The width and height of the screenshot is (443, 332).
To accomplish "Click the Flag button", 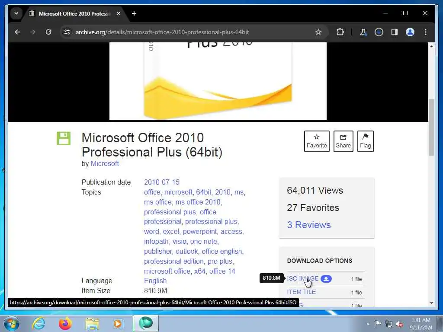I will coord(365,141).
